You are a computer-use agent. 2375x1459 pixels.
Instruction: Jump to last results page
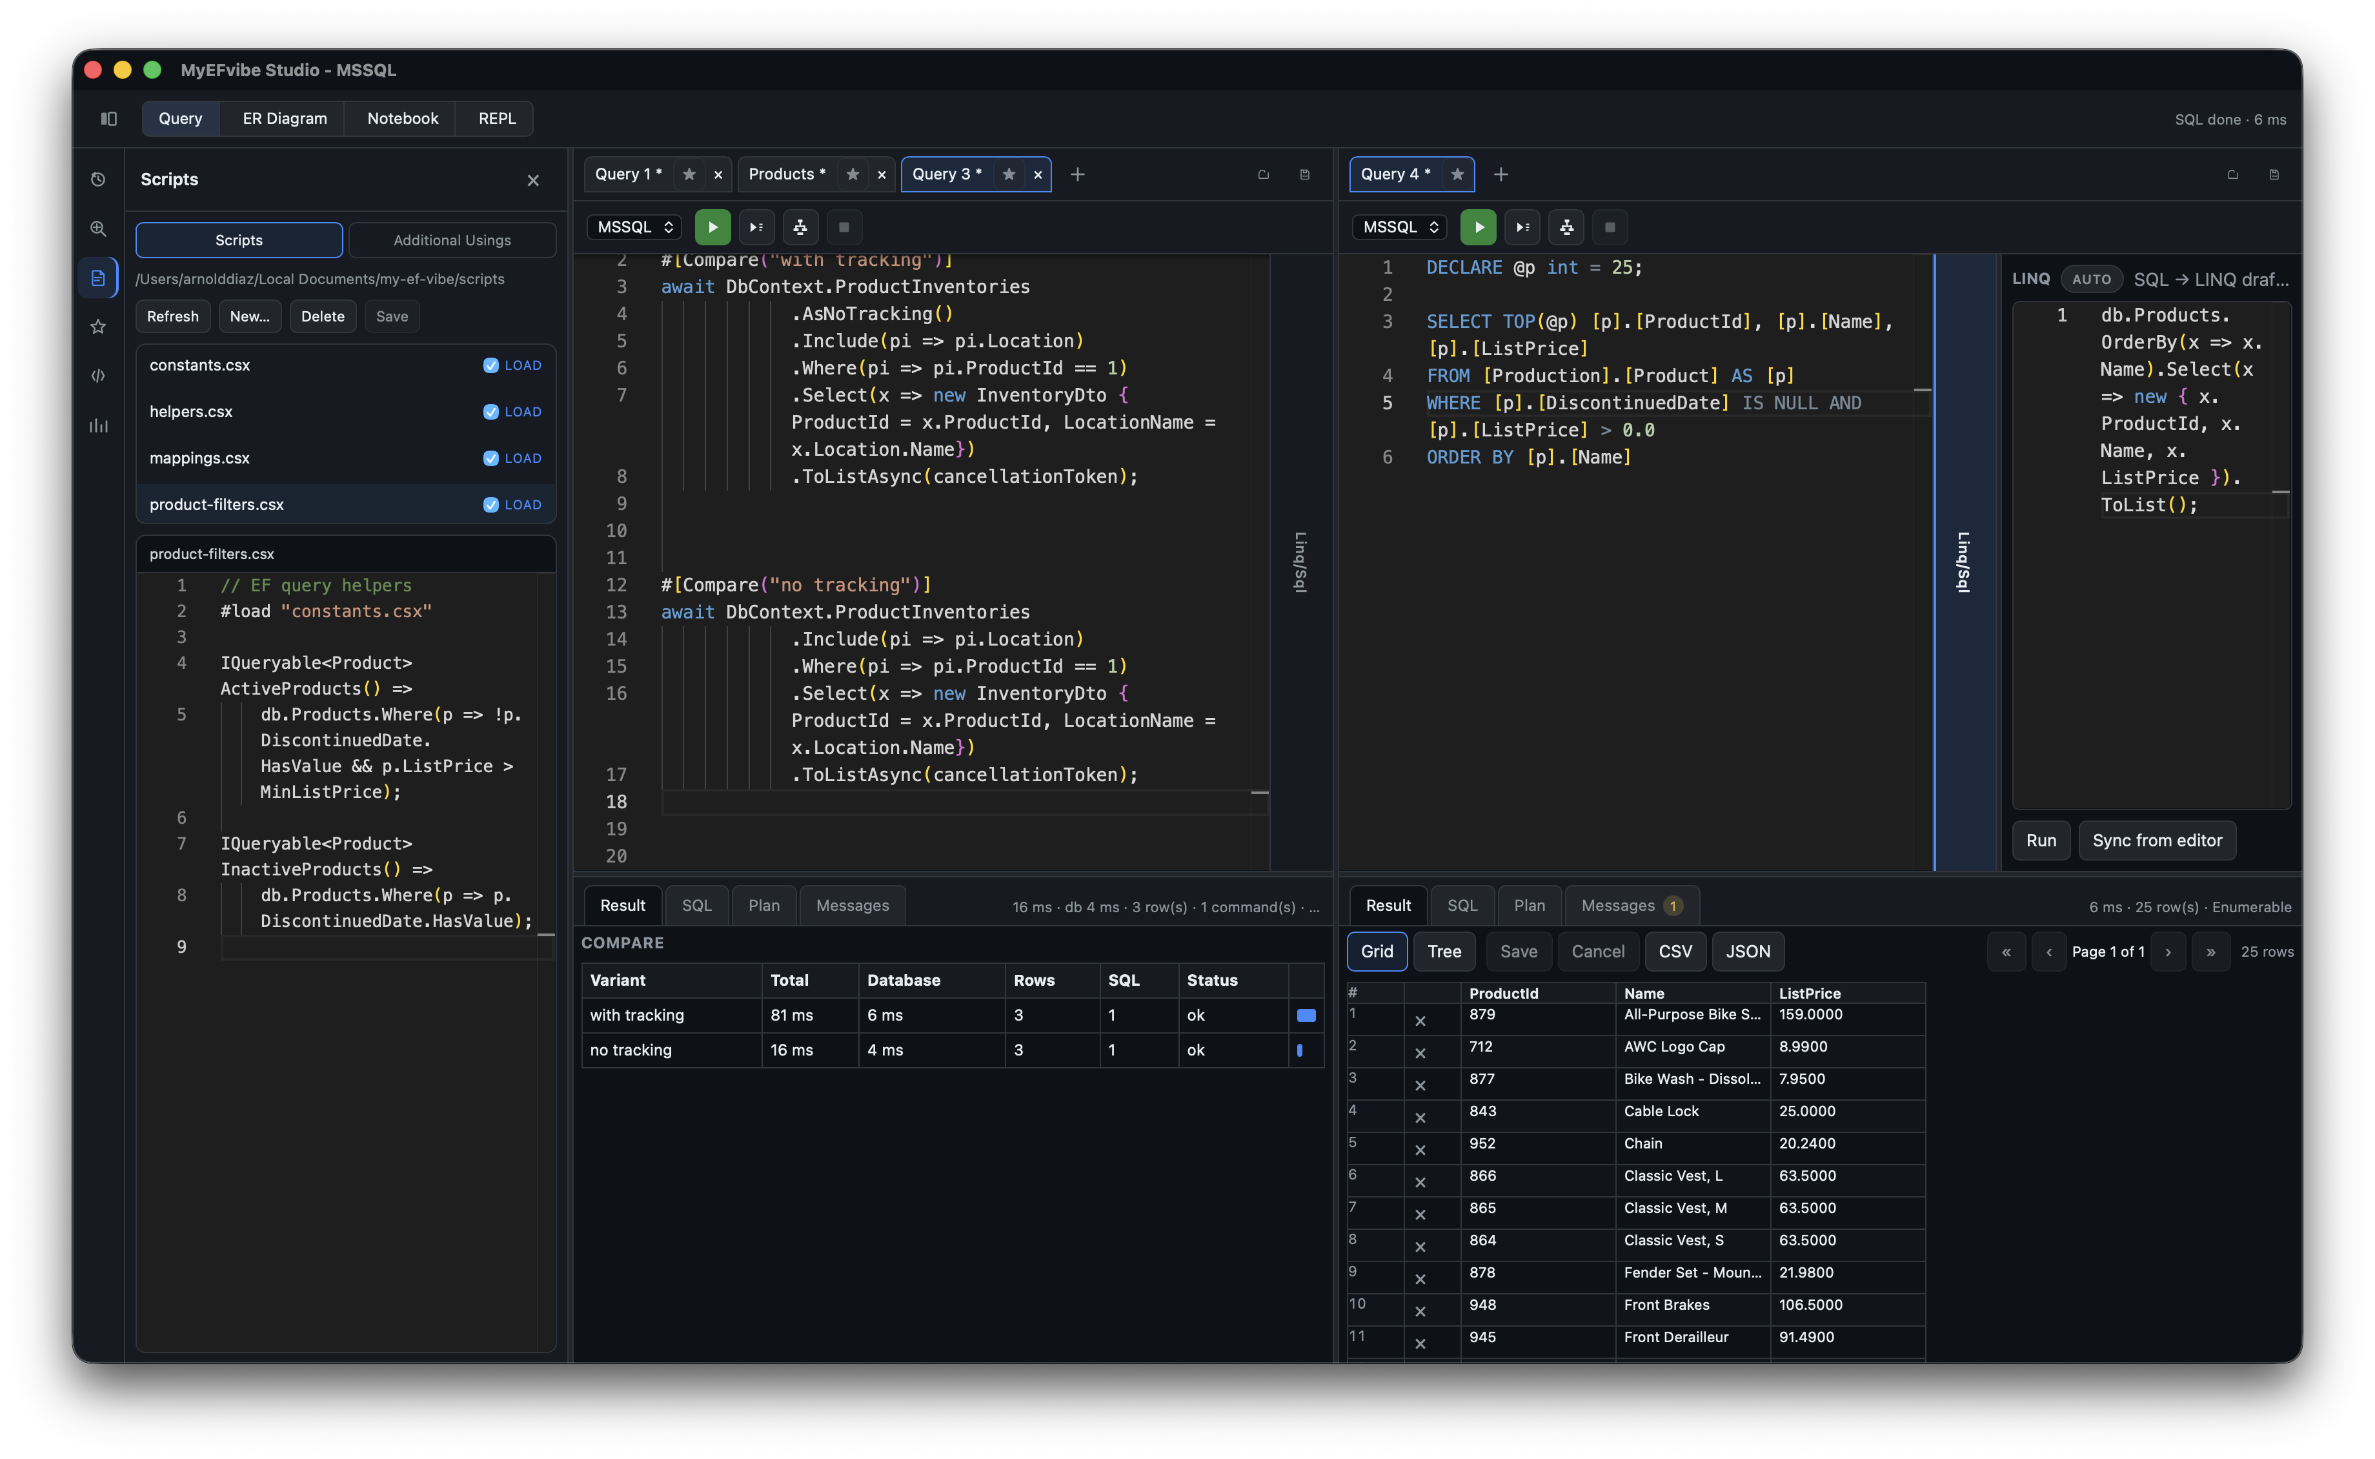point(2210,952)
